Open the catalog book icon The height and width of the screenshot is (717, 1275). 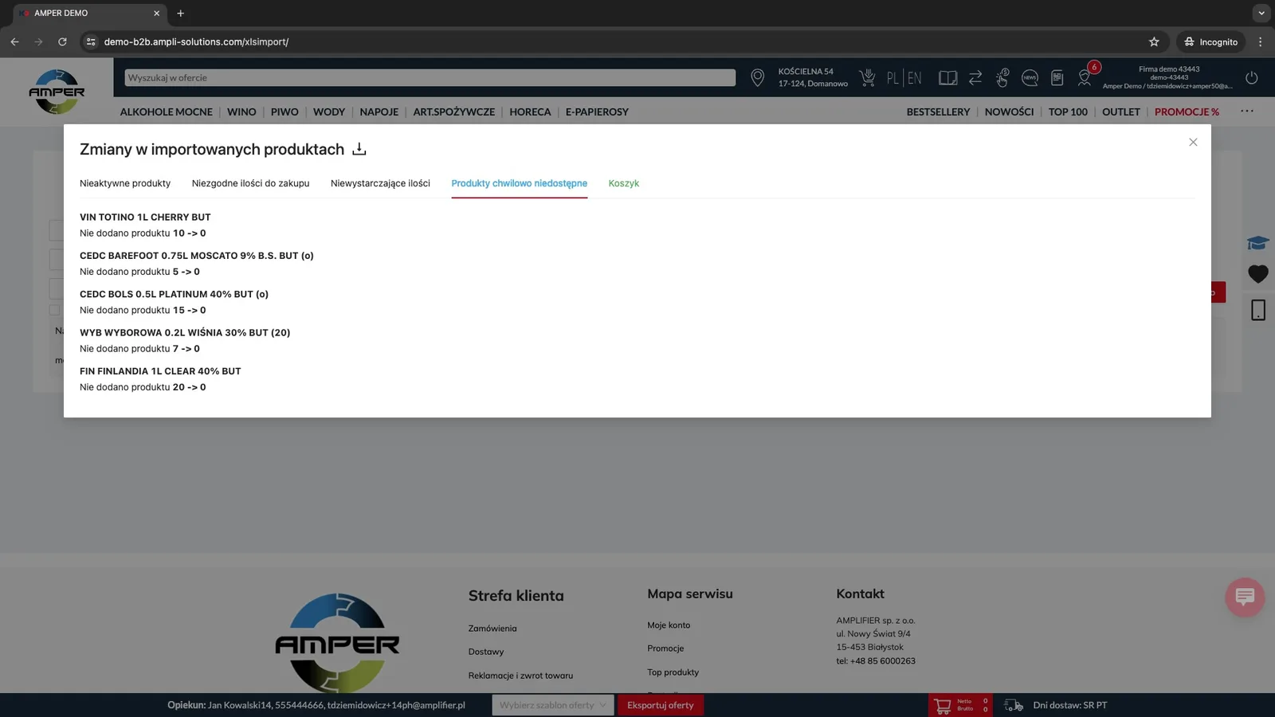point(947,77)
